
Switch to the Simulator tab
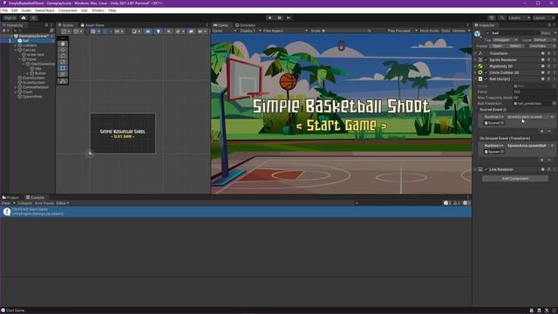click(x=246, y=25)
